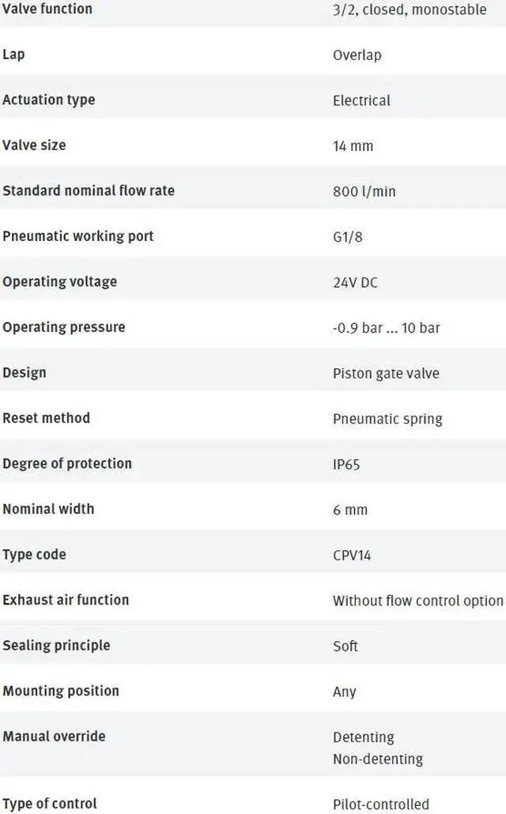Select the "Standard nominal flow rate" label
This screenshot has height=814, width=506.
tap(89, 190)
